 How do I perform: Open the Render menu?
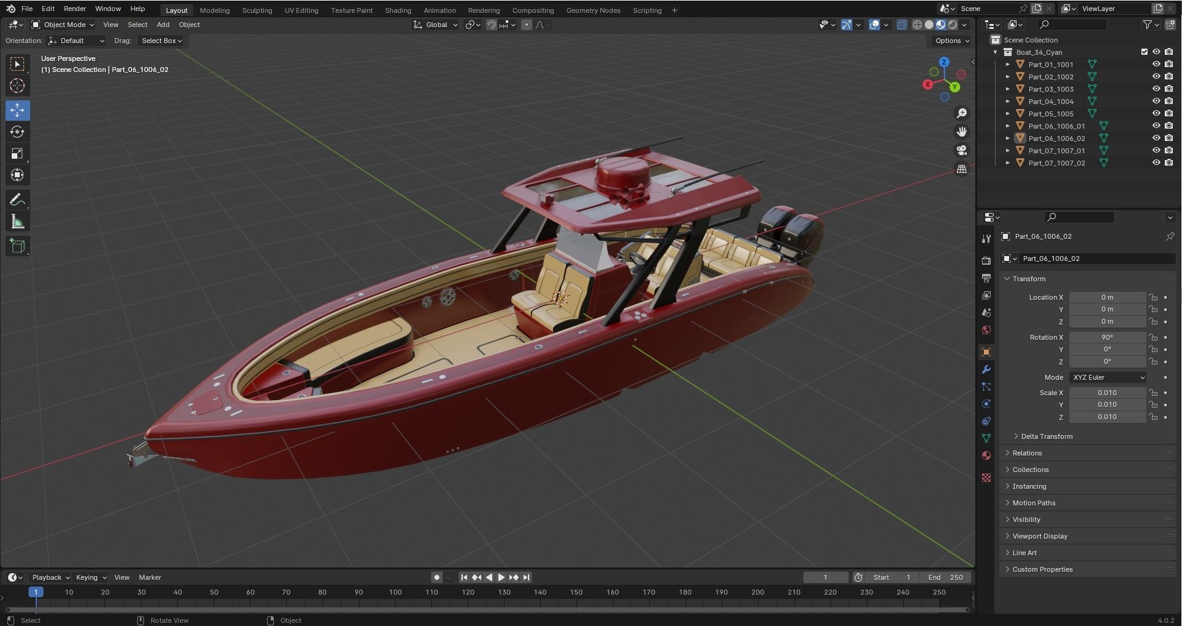(75, 9)
